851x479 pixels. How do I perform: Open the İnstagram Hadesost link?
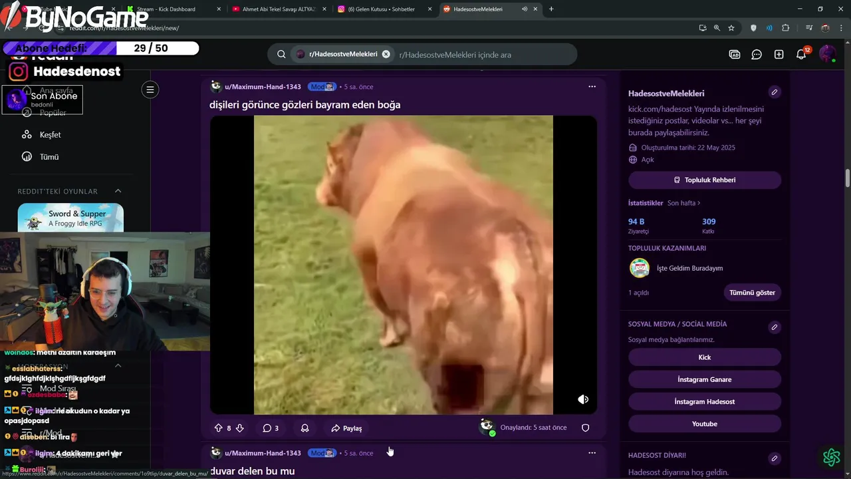coord(705,402)
